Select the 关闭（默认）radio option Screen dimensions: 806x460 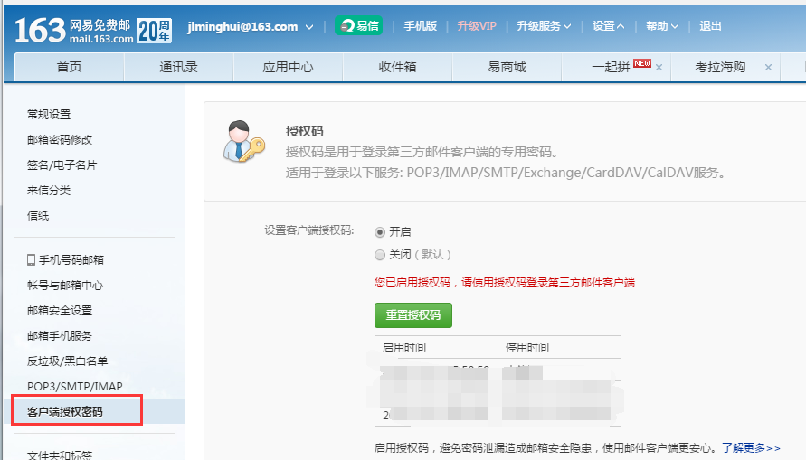(x=380, y=255)
